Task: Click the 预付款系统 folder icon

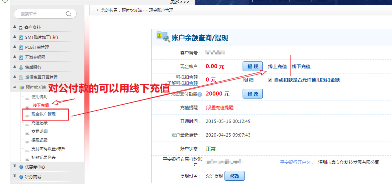Action: coord(21,87)
